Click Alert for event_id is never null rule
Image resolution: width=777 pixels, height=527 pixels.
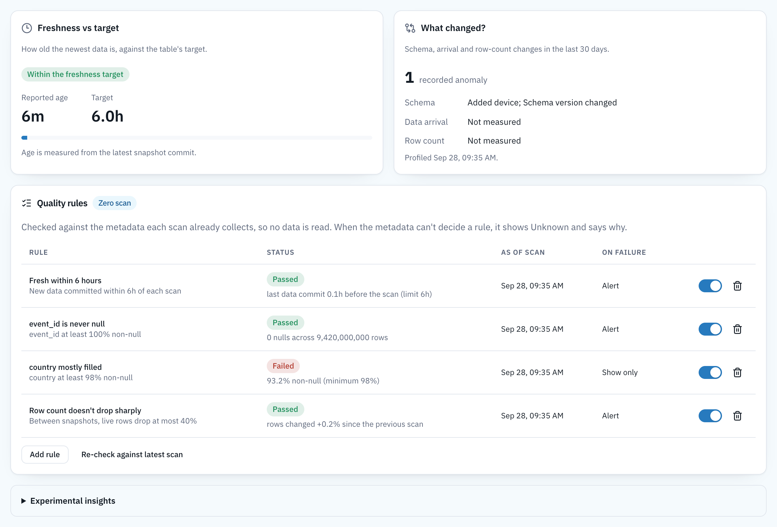[611, 329]
